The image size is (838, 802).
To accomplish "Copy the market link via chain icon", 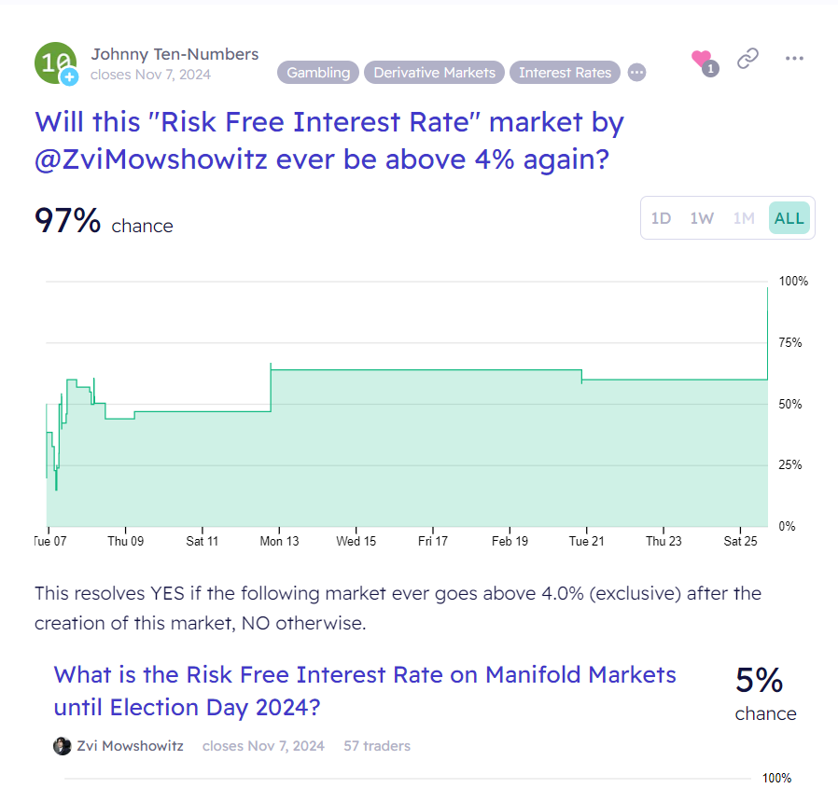I will 747,59.
